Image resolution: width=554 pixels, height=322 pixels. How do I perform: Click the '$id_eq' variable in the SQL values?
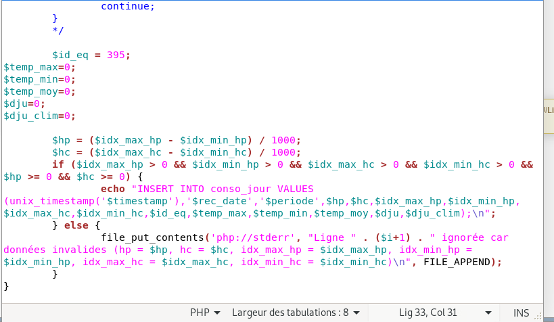click(x=168, y=214)
